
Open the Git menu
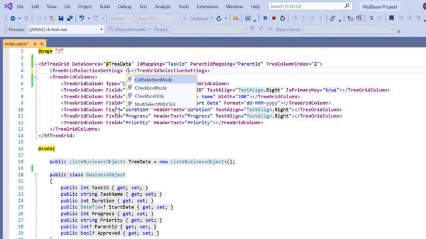pos(67,7)
